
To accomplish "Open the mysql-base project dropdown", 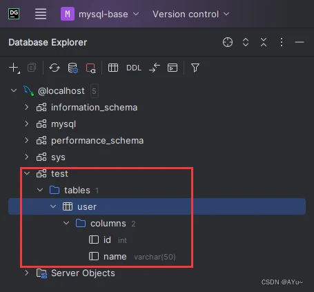I will pos(100,14).
